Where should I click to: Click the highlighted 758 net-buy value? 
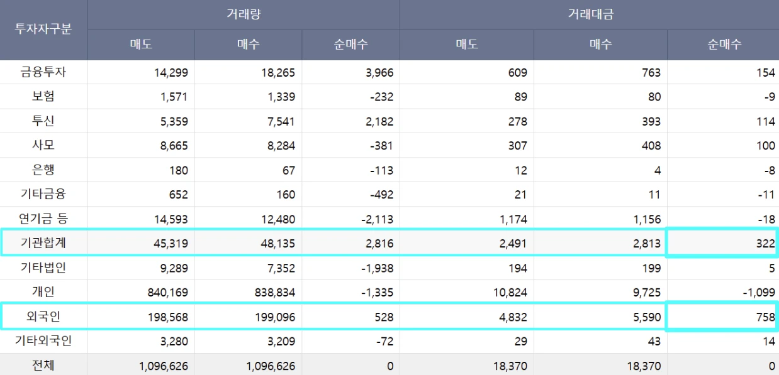(x=766, y=317)
